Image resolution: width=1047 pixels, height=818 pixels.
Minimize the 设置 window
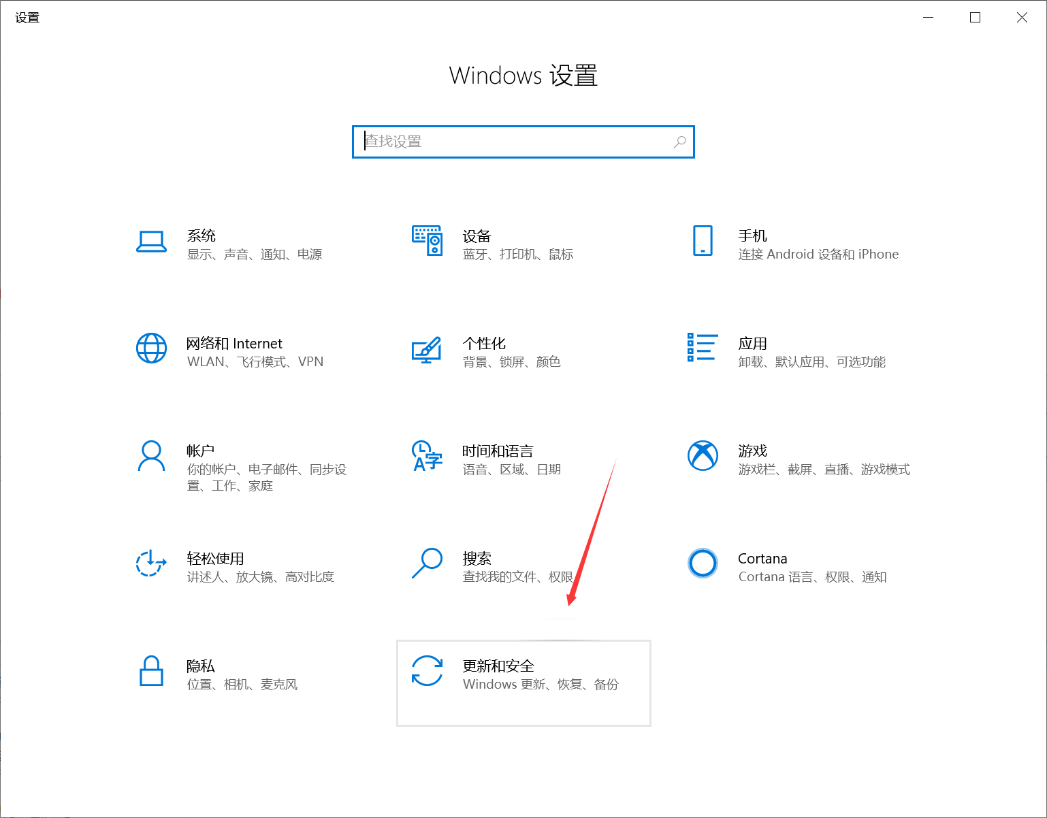[x=929, y=18]
